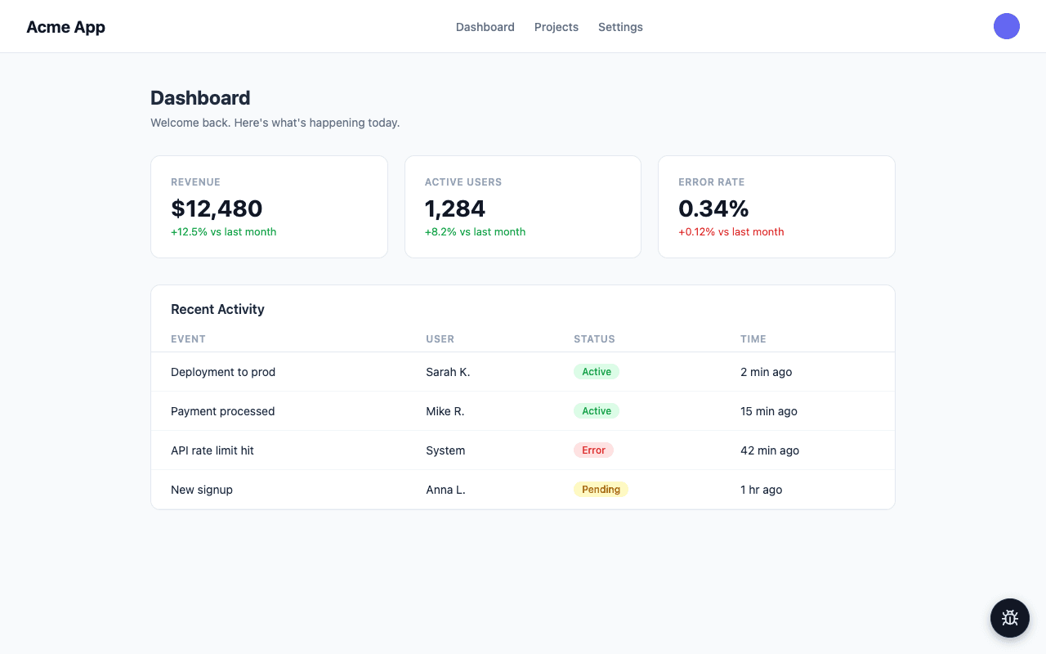The height and width of the screenshot is (654, 1046).
Task: Open the New signup event row
Action: 202,490
